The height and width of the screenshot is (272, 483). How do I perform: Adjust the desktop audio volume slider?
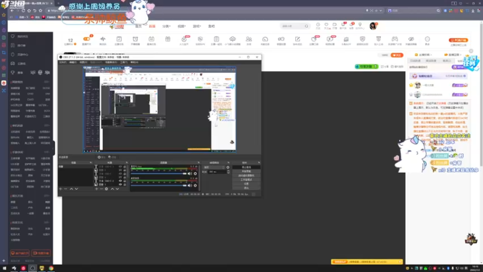159,173
